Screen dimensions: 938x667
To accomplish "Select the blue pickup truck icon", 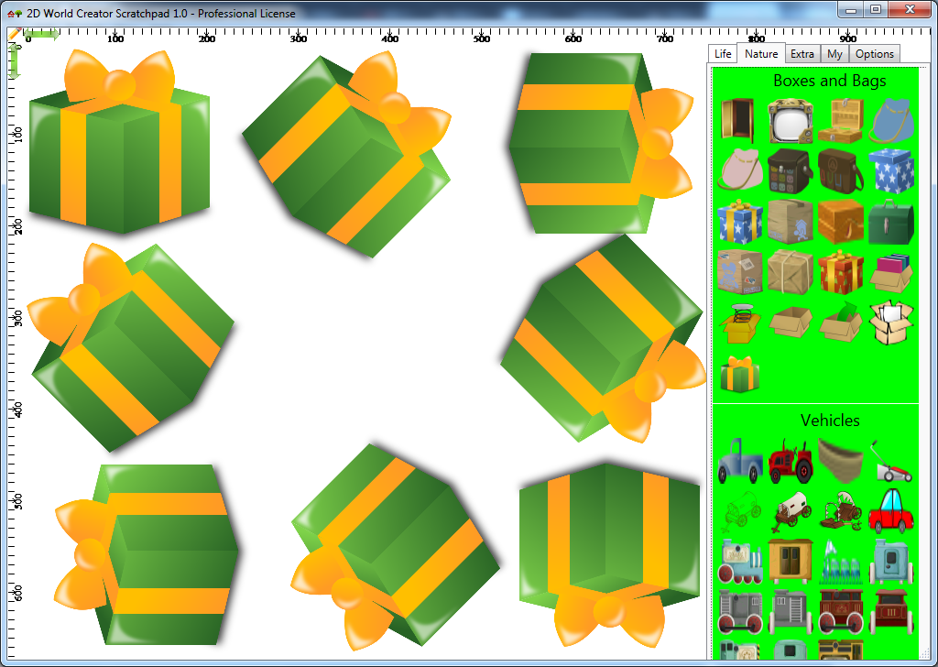I will point(740,461).
